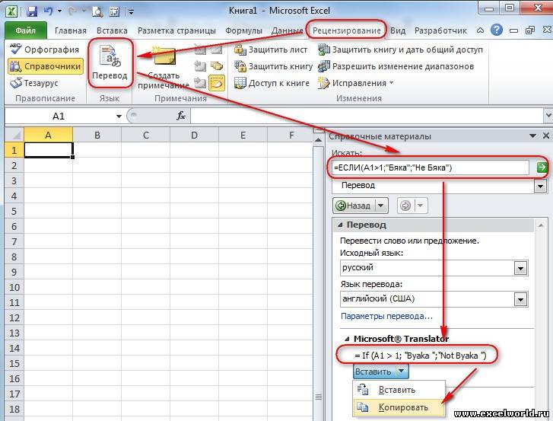Viewport: 553px width, 421px height.
Task: Click the Print Preview icon in quick access toolbar
Action: point(97,11)
